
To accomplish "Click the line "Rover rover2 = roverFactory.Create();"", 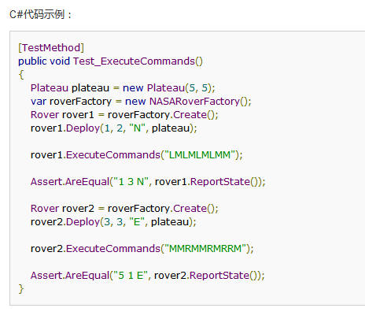I will coord(124,209).
